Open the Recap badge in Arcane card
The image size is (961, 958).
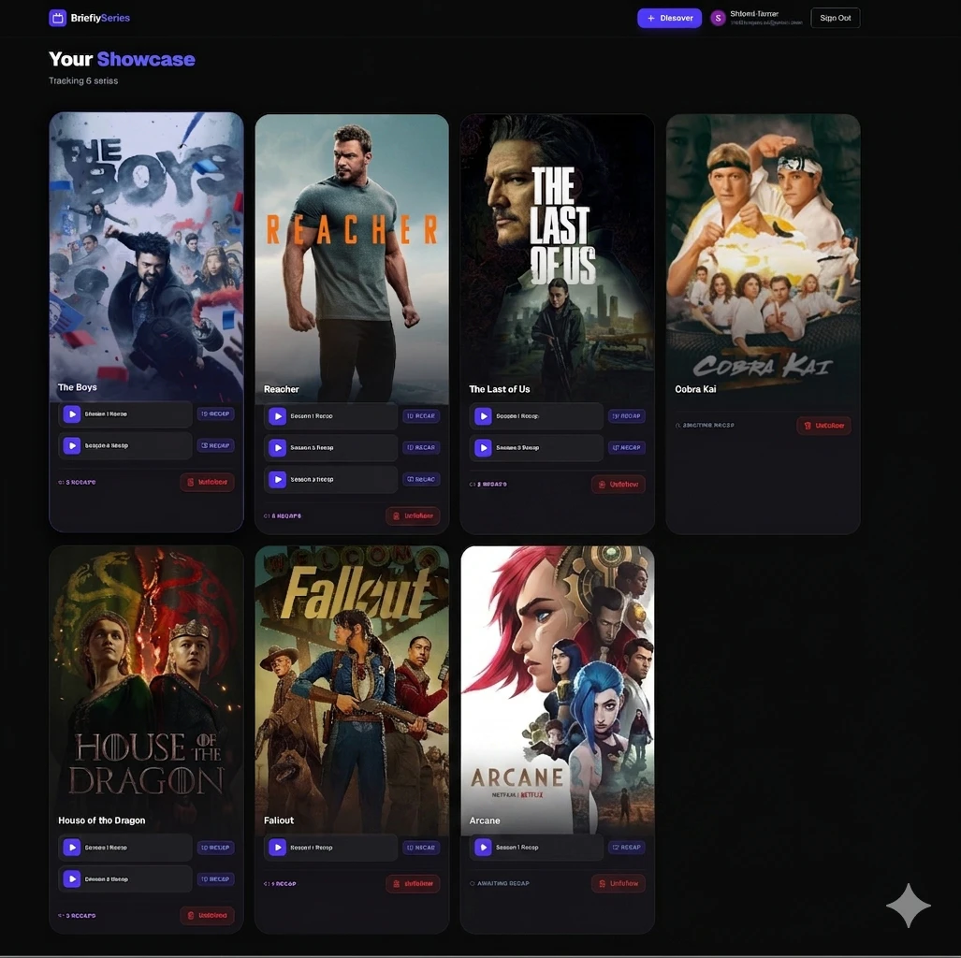coord(626,847)
